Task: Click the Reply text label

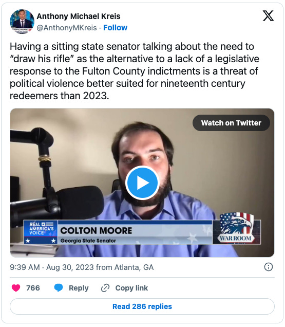Action: pyautogui.click(x=79, y=288)
